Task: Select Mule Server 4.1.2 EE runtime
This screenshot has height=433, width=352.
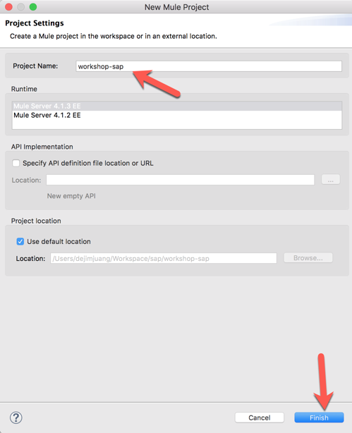Action: 177,115
